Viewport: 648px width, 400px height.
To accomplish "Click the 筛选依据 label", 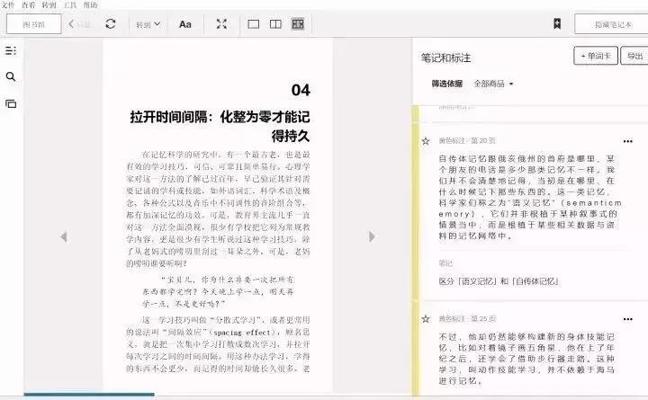I will tap(446, 84).
